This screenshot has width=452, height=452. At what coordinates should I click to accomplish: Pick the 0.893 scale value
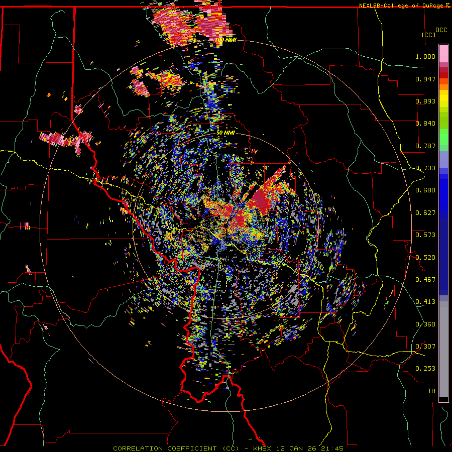425,101
